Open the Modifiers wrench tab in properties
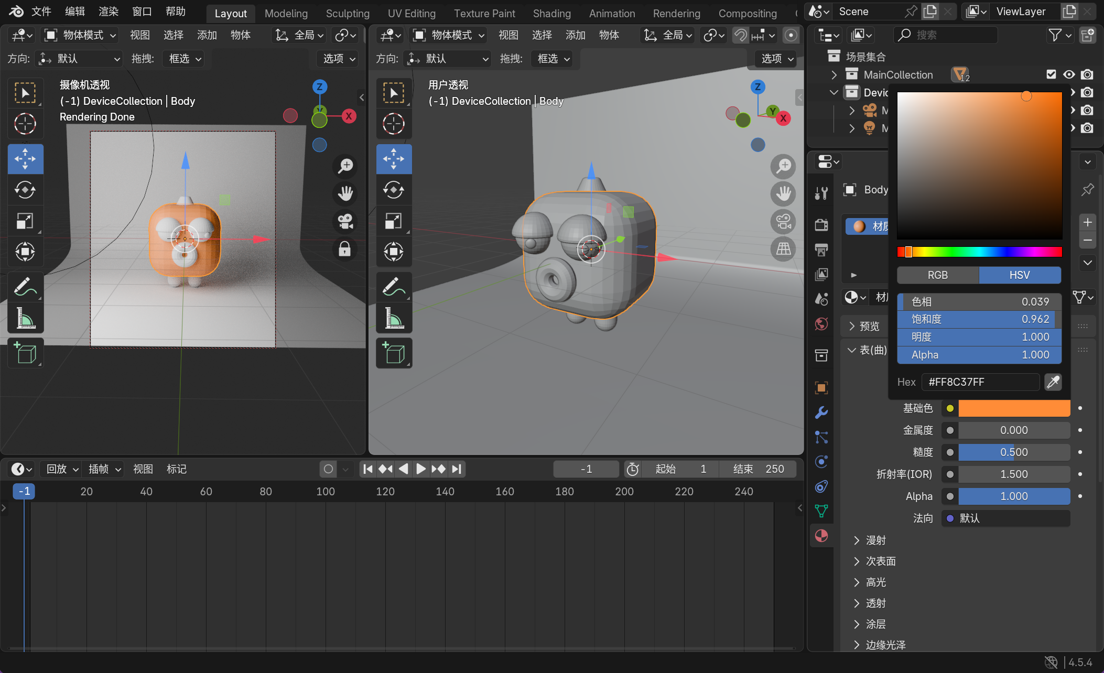 (x=821, y=413)
